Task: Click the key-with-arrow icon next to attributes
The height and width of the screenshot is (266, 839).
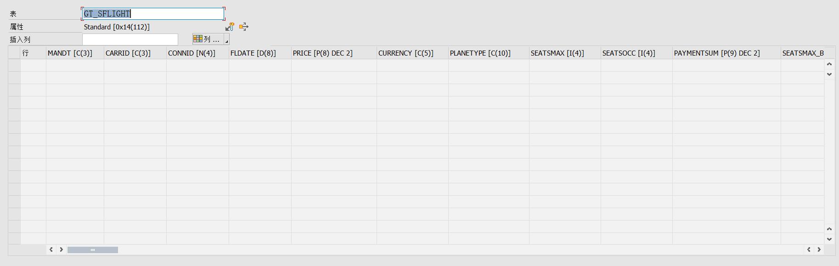Action: (230, 27)
